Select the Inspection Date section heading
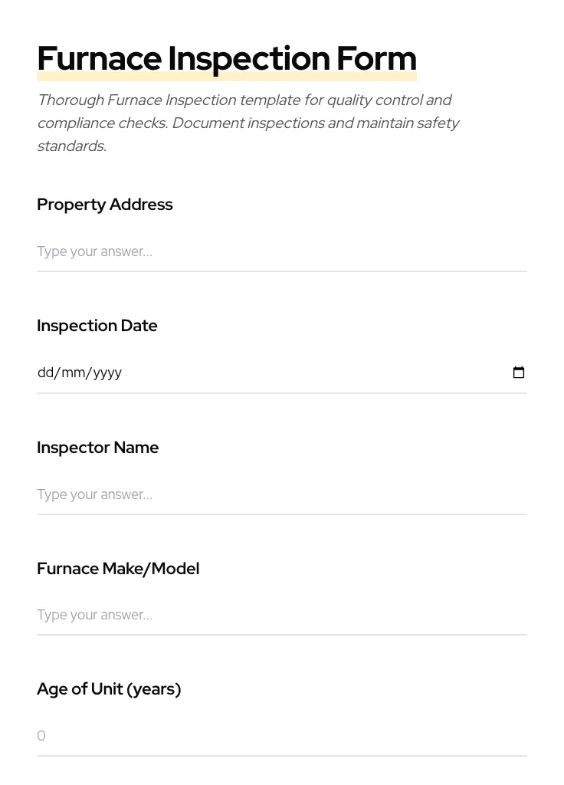 (97, 325)
